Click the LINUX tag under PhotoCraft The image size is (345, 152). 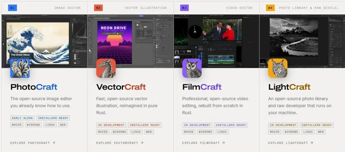pos(50,125)
